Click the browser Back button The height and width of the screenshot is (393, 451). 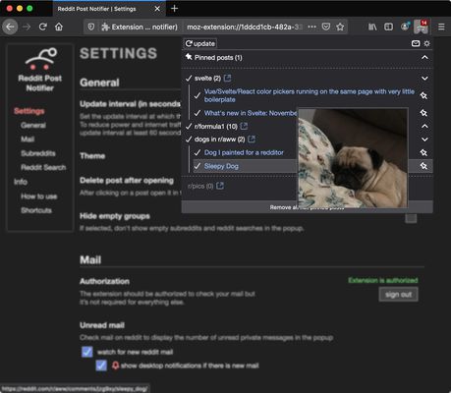click(x=10, y=27)
